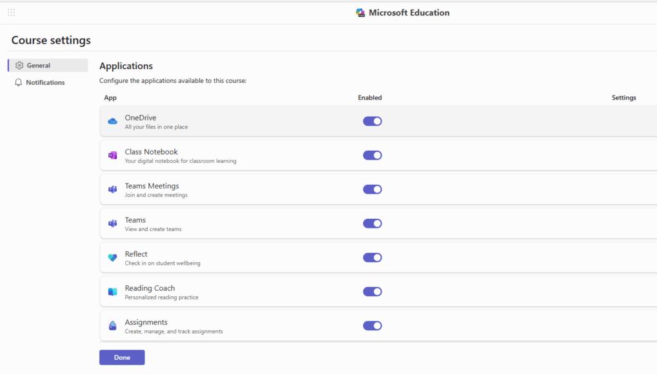Select the General settings tab
The height and width of the screenshot is (374, 657).
[48, 65]
